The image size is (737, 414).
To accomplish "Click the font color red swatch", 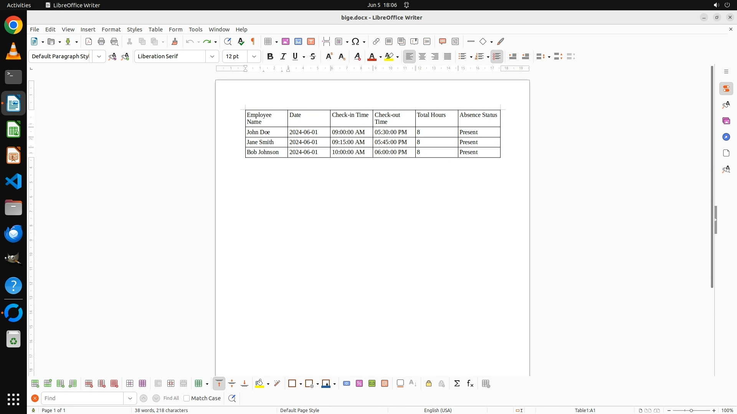I will (372, 57).
